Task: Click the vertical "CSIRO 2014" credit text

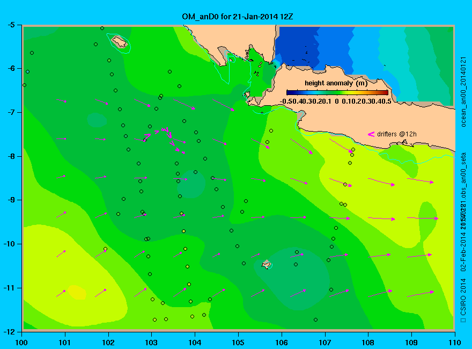Action: click(463, 296)
